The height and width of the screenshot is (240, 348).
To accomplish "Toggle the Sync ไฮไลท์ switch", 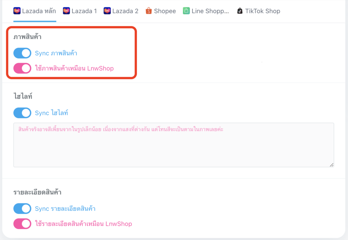I will 22,113.
